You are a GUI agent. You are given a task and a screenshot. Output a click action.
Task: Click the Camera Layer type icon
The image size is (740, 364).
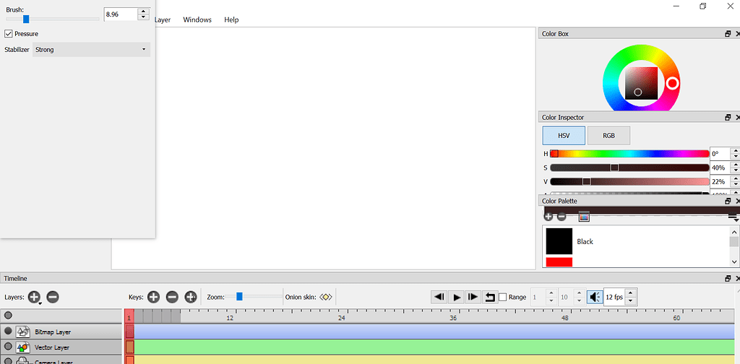pos(23,360)
